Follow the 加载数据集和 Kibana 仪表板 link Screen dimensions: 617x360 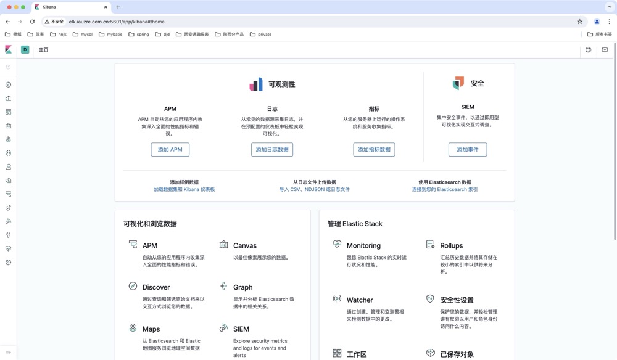point(184,190)
